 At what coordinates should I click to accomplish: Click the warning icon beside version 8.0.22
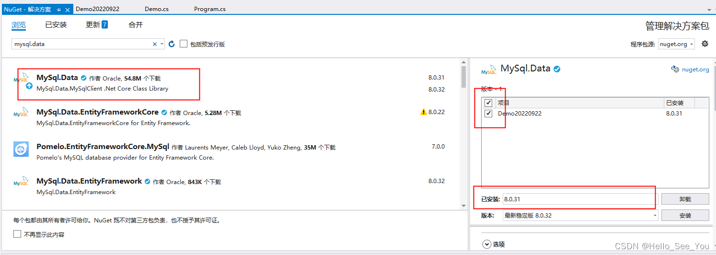(x=423, y=112)
